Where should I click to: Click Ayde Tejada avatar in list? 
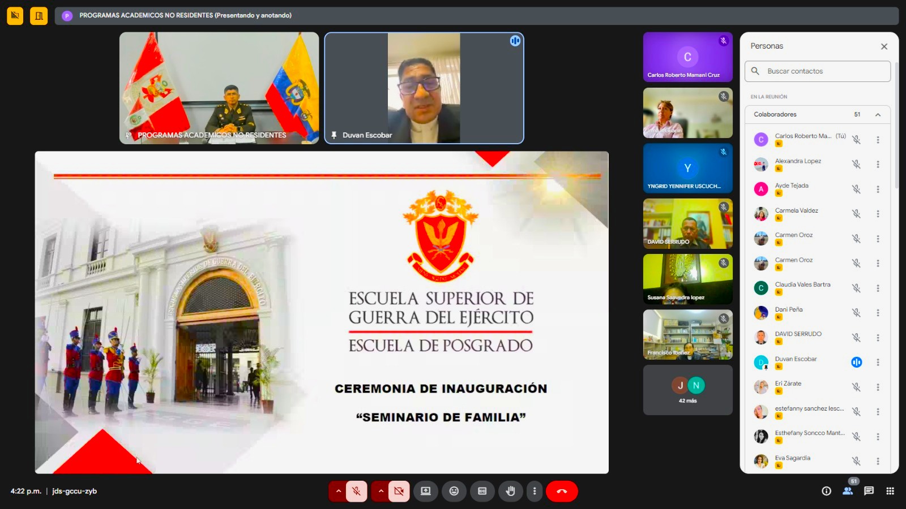click(761, 189)
